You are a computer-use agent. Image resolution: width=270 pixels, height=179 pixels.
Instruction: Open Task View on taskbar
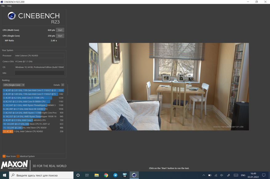87,175
